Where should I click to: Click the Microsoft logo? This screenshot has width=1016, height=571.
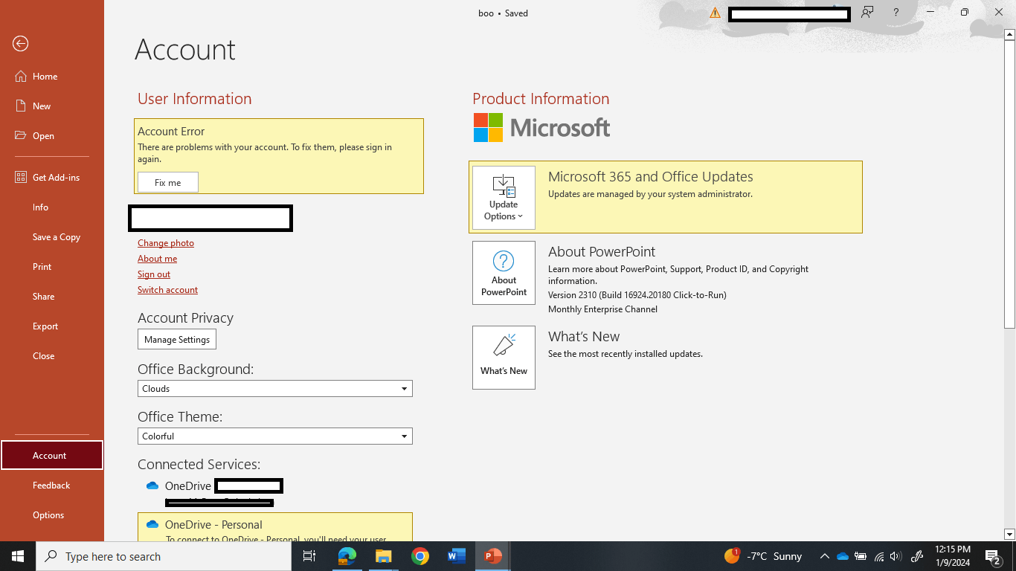tap(541, 128)
